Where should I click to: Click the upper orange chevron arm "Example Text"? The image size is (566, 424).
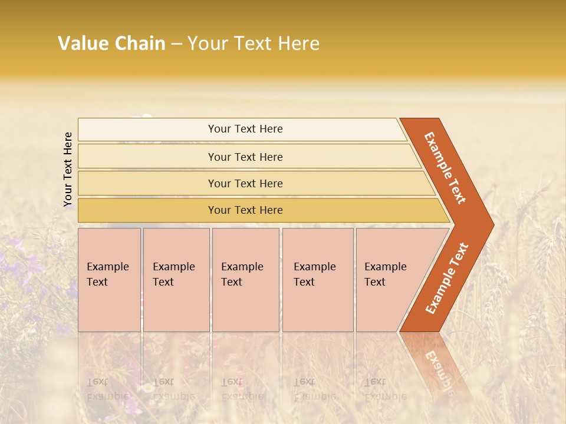pyautogui.click(x=445, y=168)
